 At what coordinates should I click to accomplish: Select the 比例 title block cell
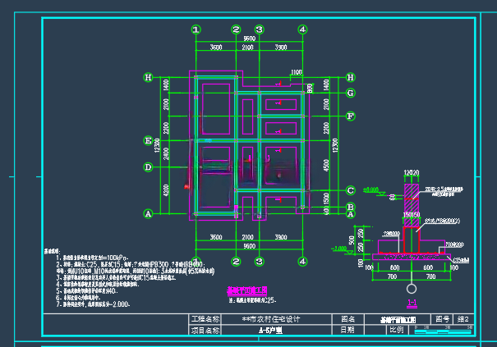pos(397,330)
